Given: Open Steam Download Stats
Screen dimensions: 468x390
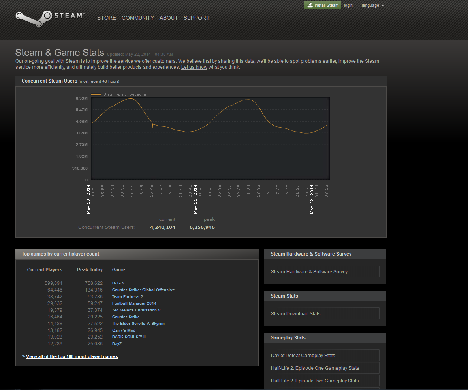Looking at the screenshot, I should point(295,314).
